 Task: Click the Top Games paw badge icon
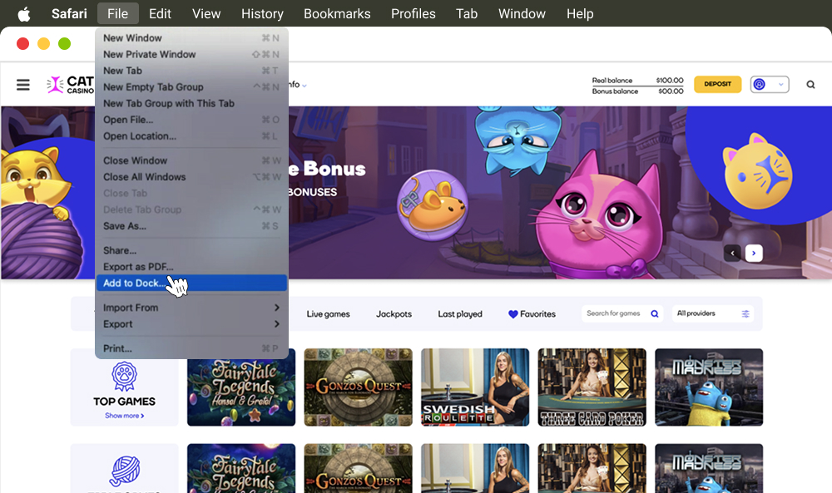click(124, 375)
